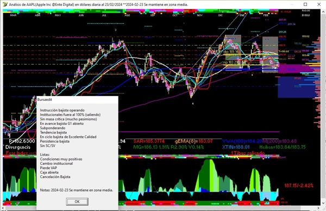Click the JUL month marker on timeline
Image resolution: width=326 pixels, height=211 pixels.
point(104,15)
